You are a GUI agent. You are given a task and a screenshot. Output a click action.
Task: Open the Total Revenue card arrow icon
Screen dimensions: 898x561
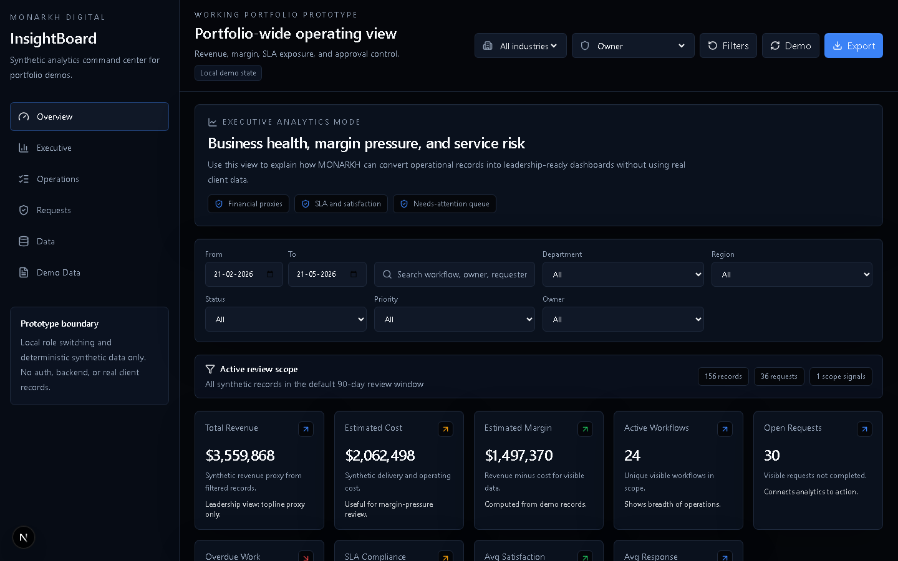[306, 429]
